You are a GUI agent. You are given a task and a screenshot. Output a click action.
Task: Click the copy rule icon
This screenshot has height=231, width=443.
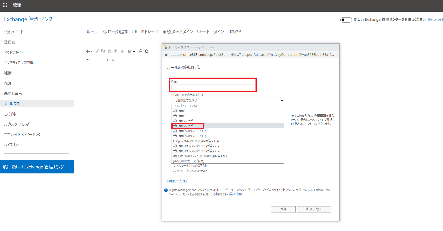coord(103,51)
